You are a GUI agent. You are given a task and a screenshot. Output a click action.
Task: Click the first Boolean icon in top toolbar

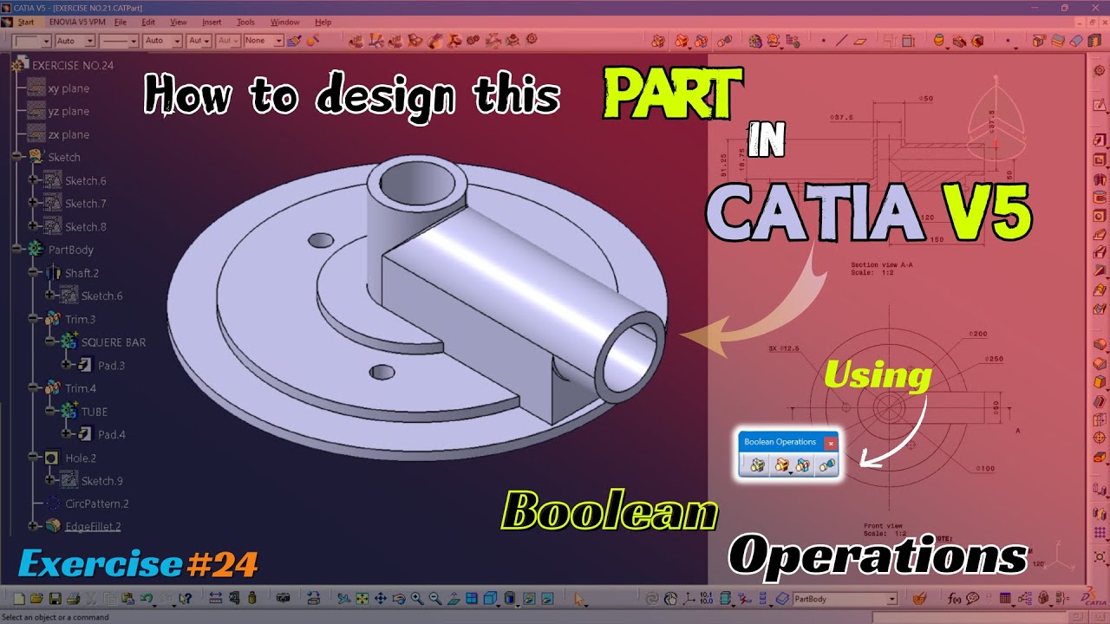coord(658,40)
